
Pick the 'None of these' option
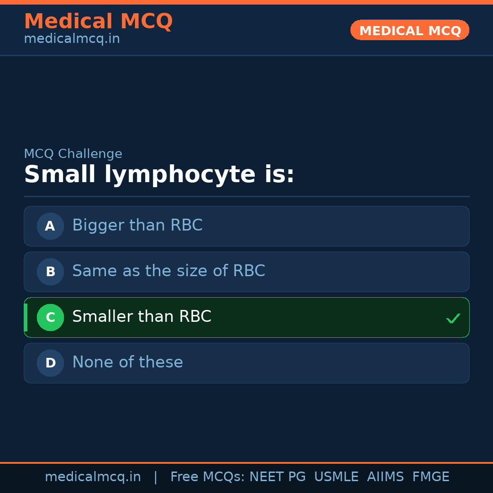(x=127, y=362)
